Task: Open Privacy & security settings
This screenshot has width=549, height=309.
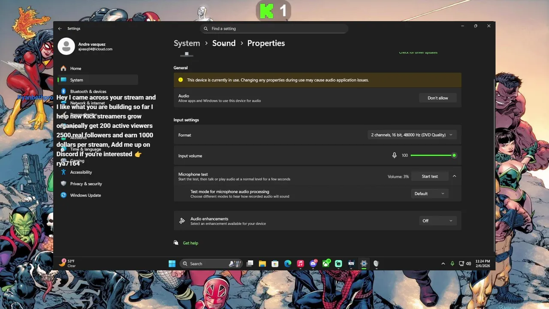Action: [98, 184]
